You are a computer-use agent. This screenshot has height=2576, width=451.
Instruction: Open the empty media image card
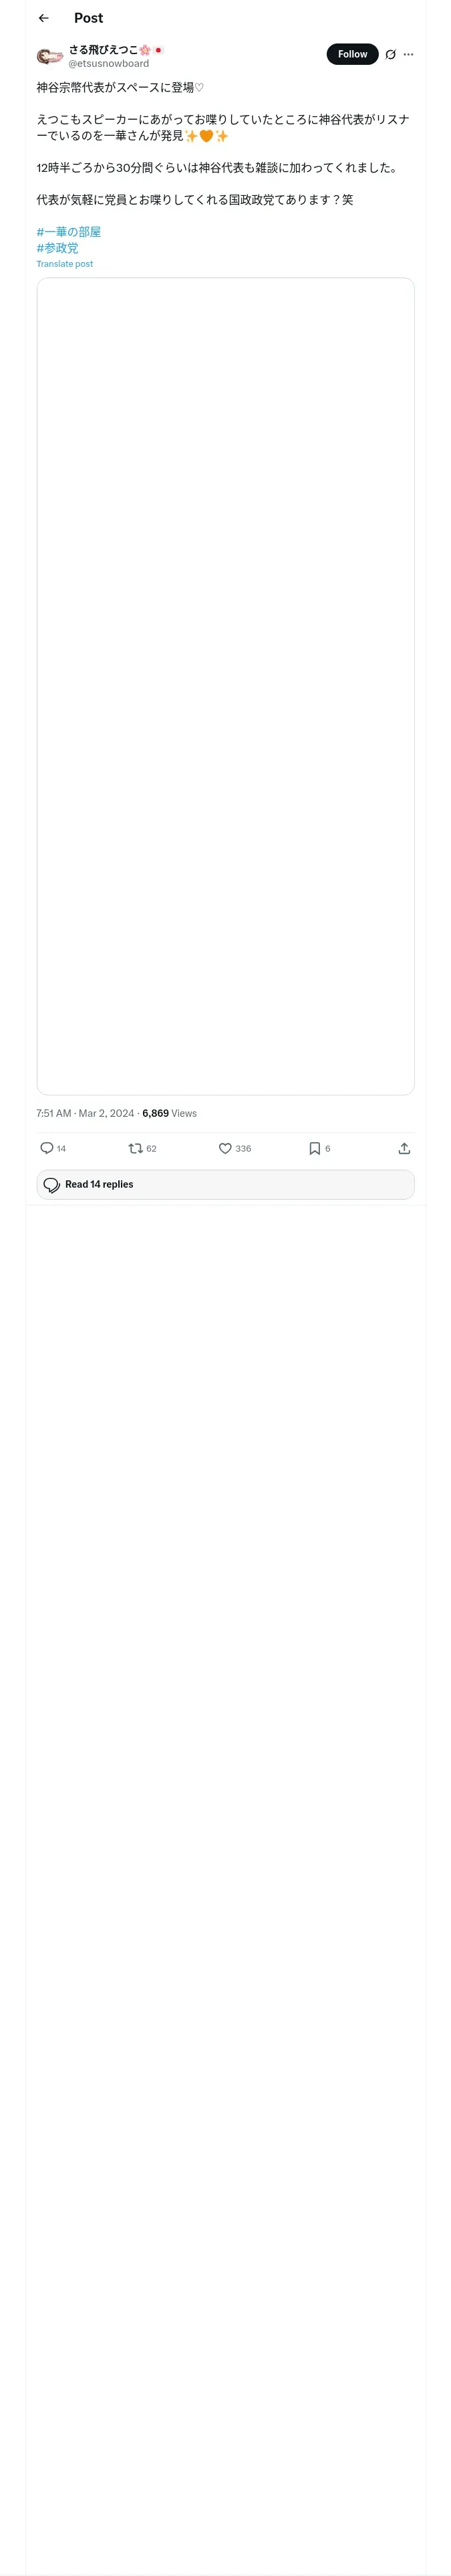tap(225, 686)
